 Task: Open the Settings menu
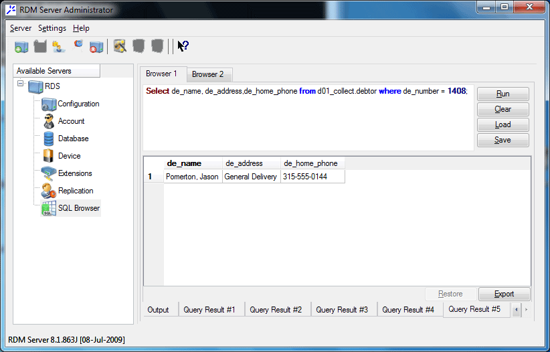(52, 28)
